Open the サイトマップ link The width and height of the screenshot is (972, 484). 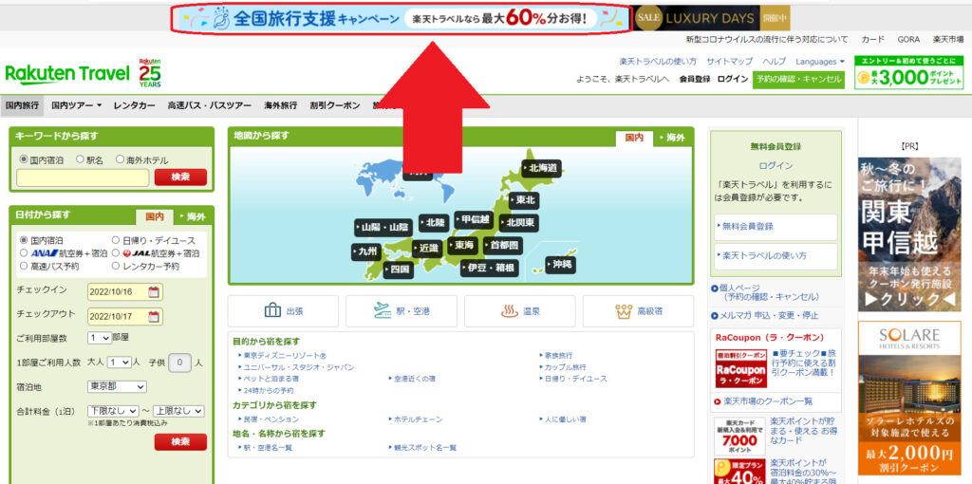click(730, 62)
